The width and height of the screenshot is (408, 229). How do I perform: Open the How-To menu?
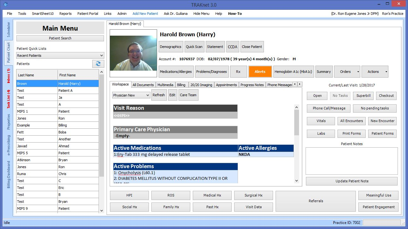(235, 14)
